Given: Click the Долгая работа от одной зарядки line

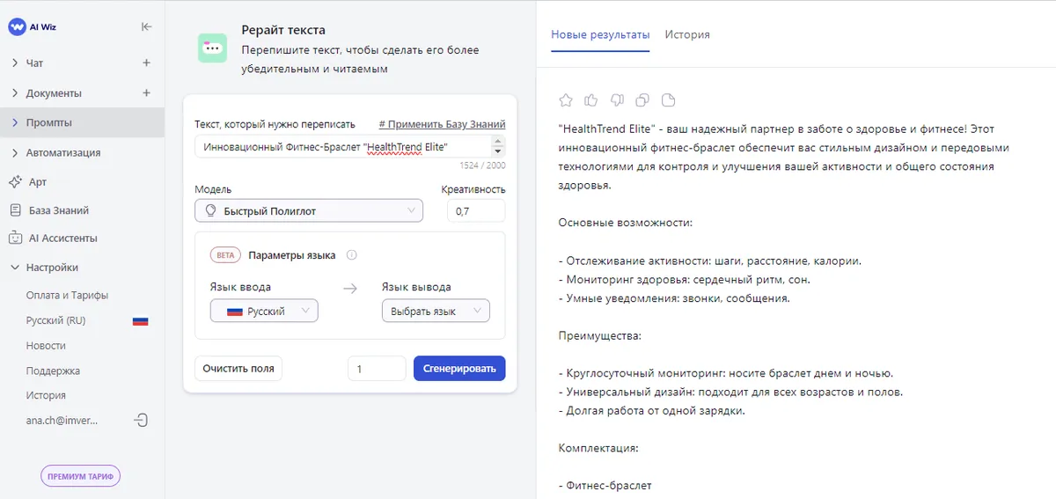Looking at the screenshot, I should pos(652,410).
